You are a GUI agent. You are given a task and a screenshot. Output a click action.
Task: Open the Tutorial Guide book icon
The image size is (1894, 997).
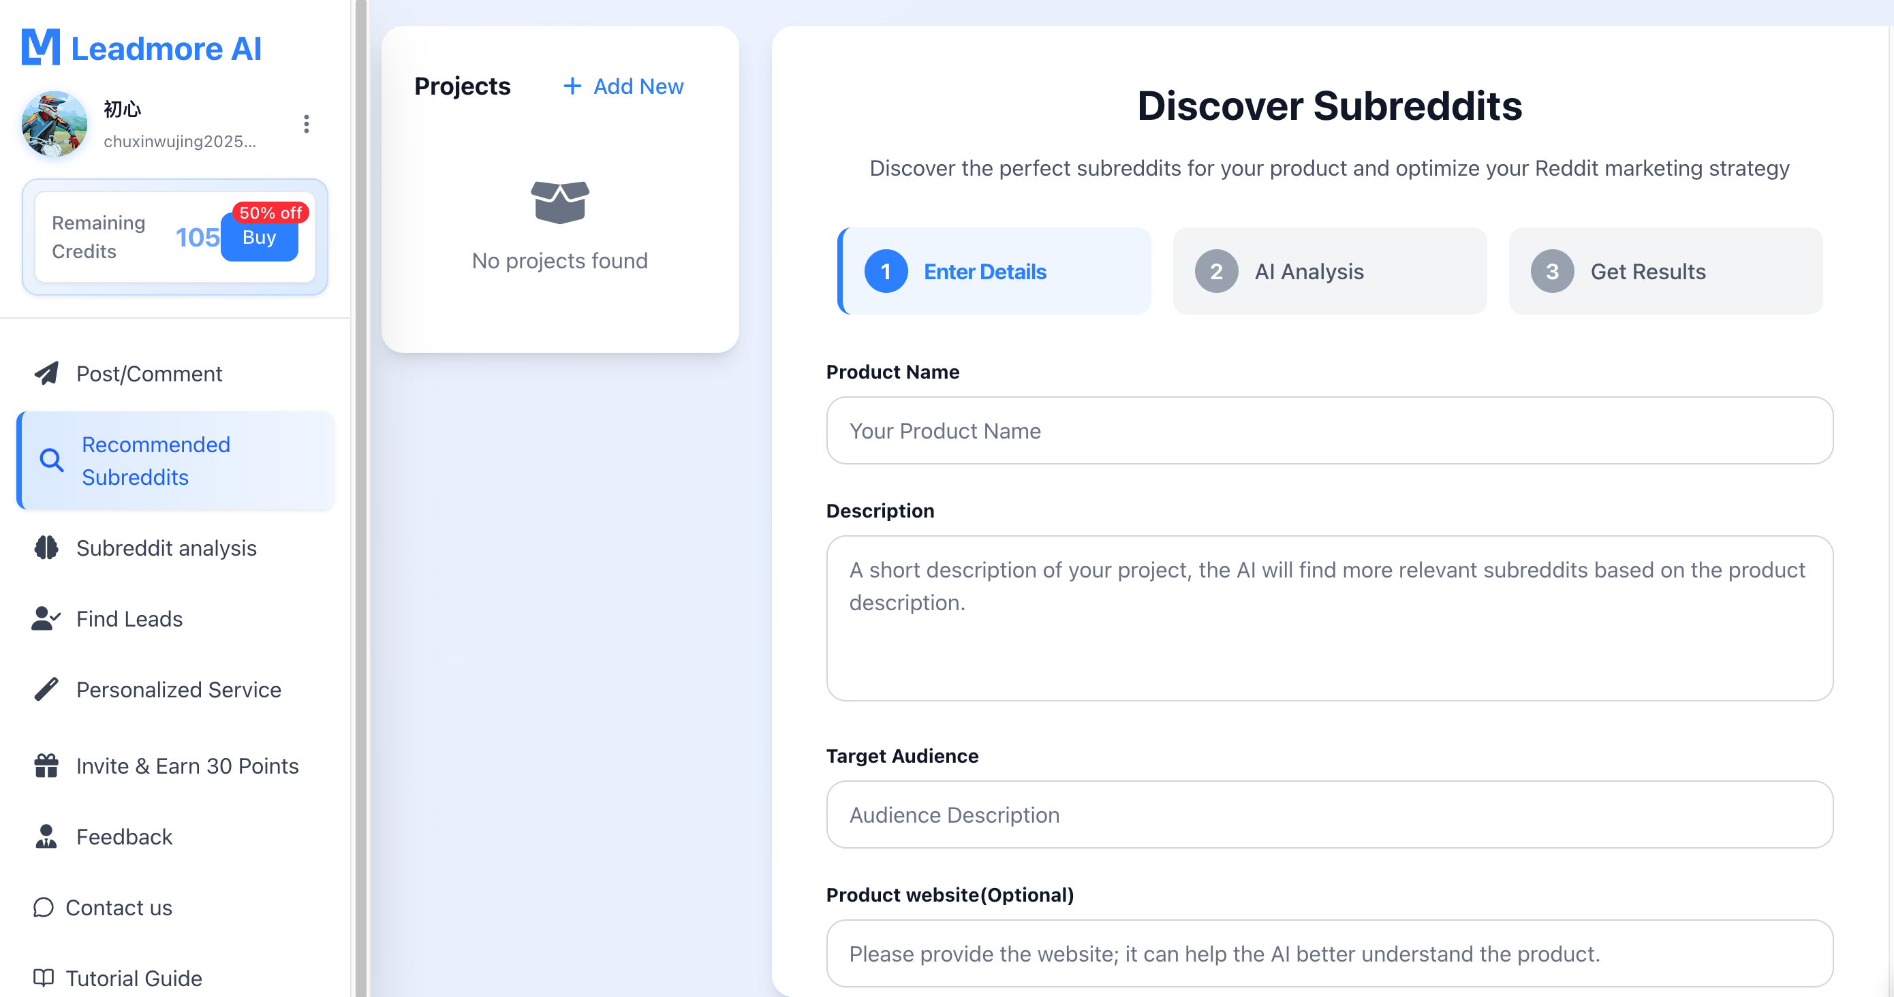tap(44, 978)
